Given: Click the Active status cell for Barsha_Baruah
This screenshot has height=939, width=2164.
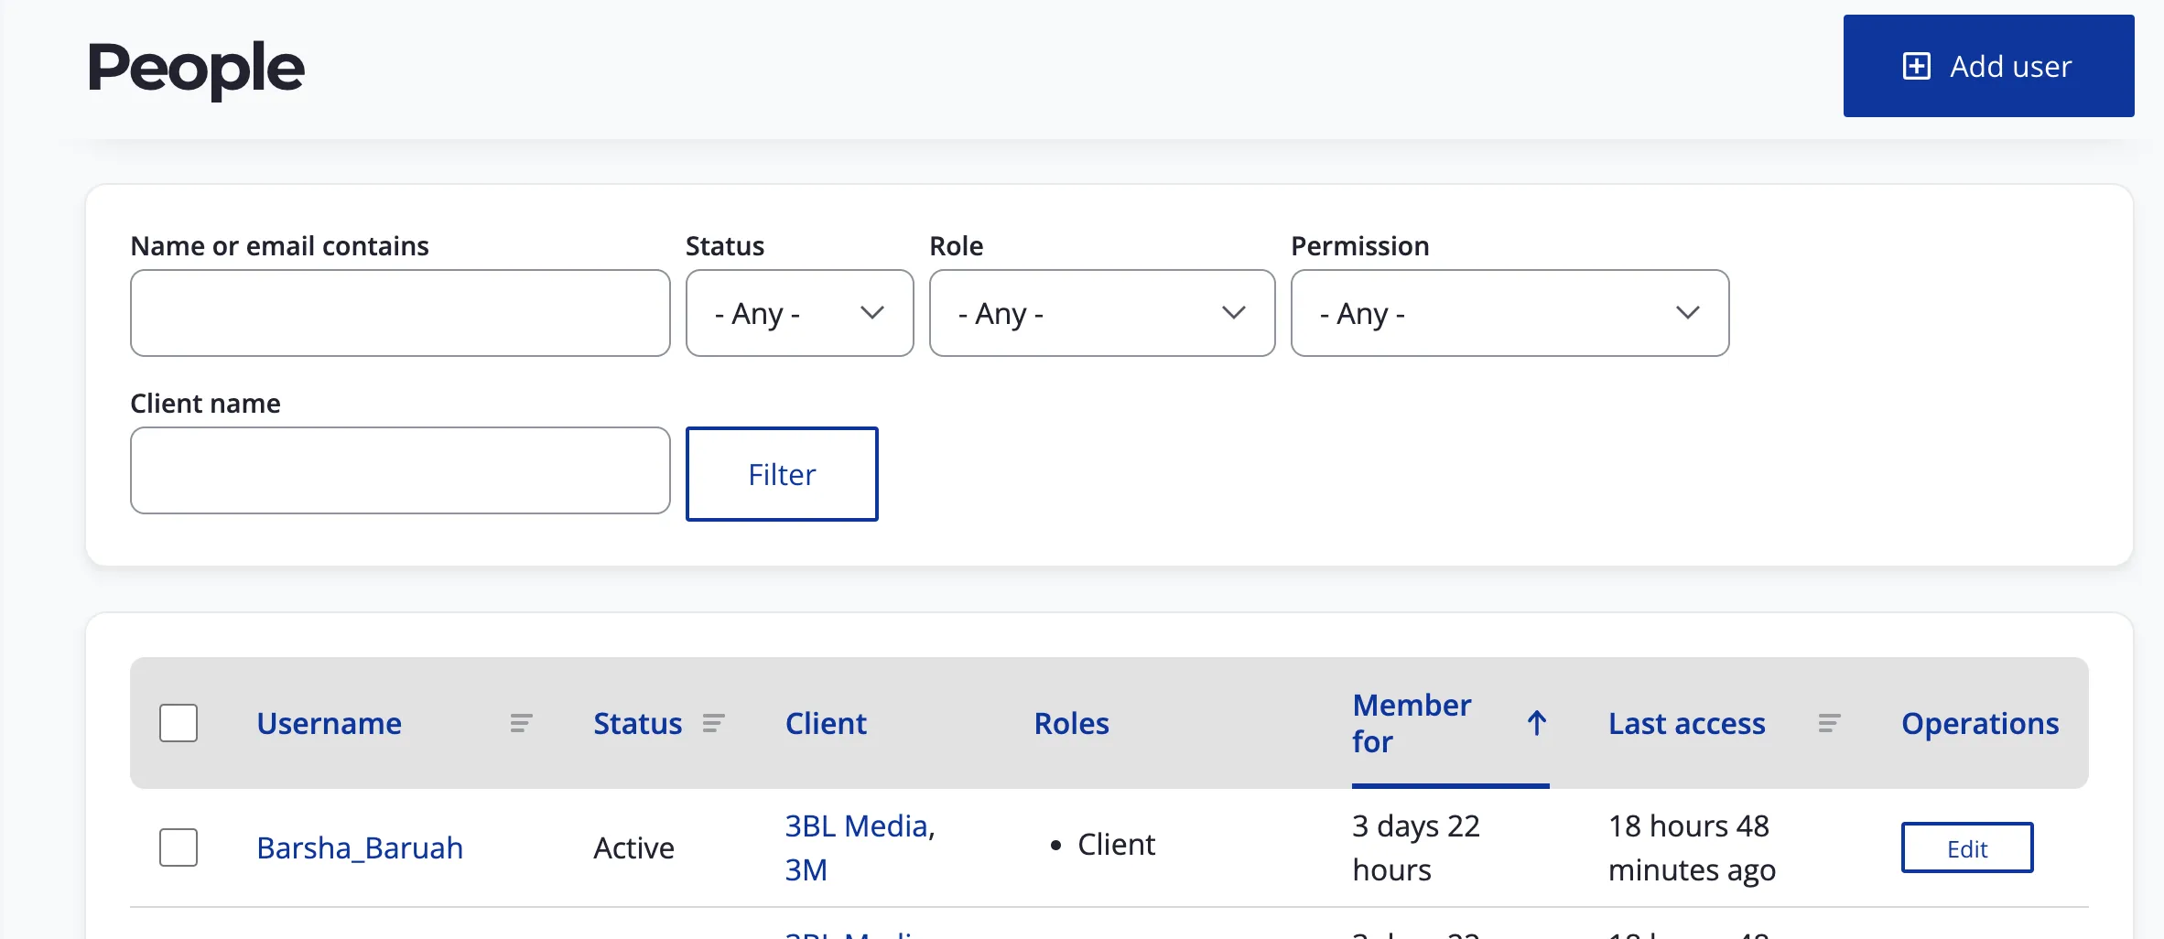Looking at the screenshot, I should pyautogui.click(x=633, y=847).
